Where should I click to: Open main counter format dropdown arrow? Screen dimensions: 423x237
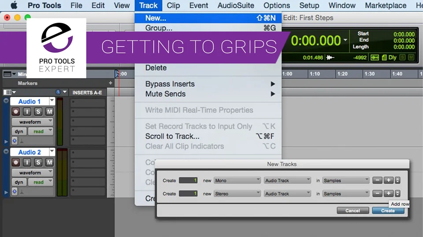345,40
